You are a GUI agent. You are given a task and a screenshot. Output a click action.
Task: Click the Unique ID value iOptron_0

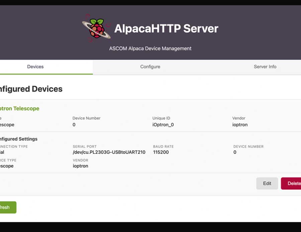click(163, 125)
